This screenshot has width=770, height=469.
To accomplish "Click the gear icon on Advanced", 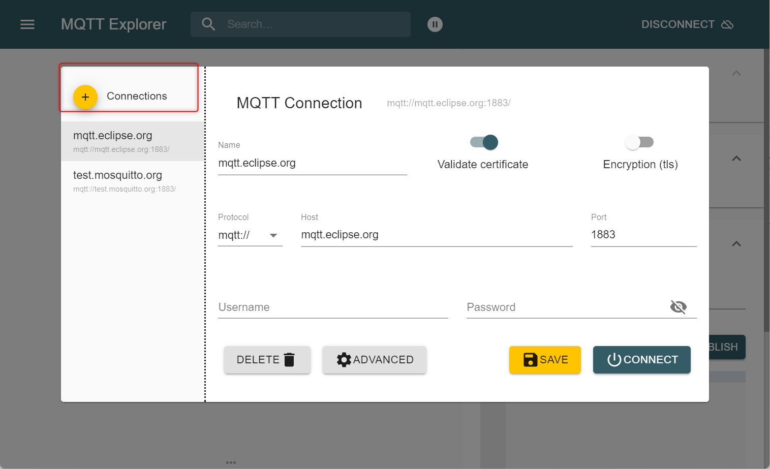I will 344,360.
